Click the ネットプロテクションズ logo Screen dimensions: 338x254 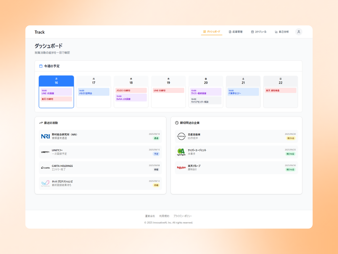pyautogui.click(x=45, y=183)
